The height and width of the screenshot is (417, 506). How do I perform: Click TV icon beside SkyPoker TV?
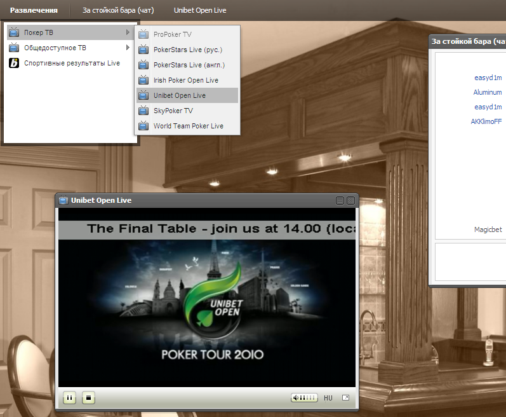(143, 111)
